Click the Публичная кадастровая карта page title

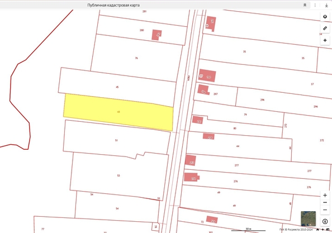(x=113, y=5)
